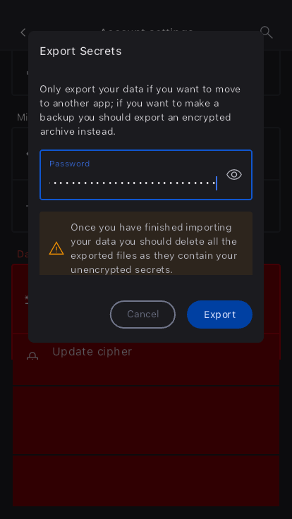Go back using the left arrow icon
The height and width of the screenshot is (519, 292).
pos(23,32)
